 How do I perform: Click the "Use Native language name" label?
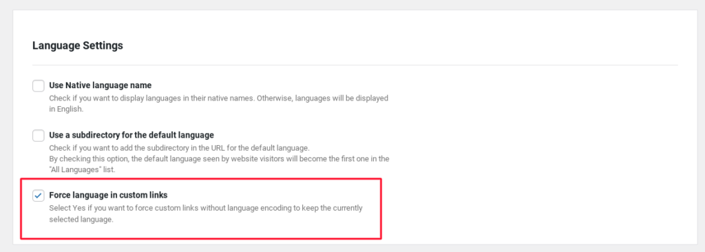(101, 85)
